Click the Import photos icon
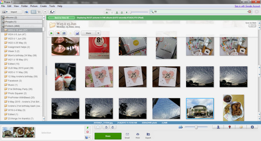 point(12,12)
